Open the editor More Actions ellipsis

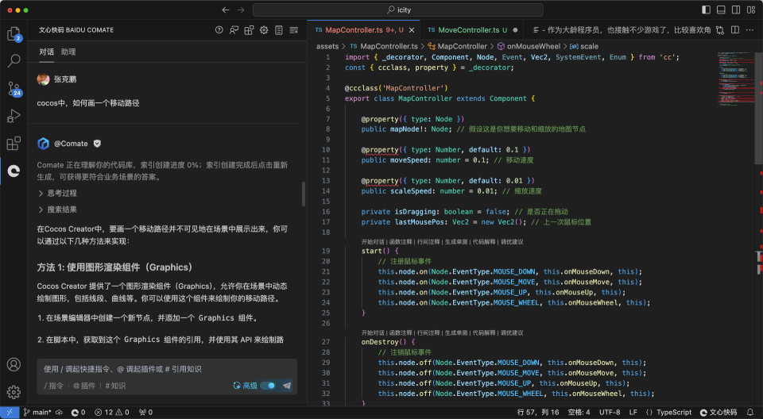[x=749, y=30]
